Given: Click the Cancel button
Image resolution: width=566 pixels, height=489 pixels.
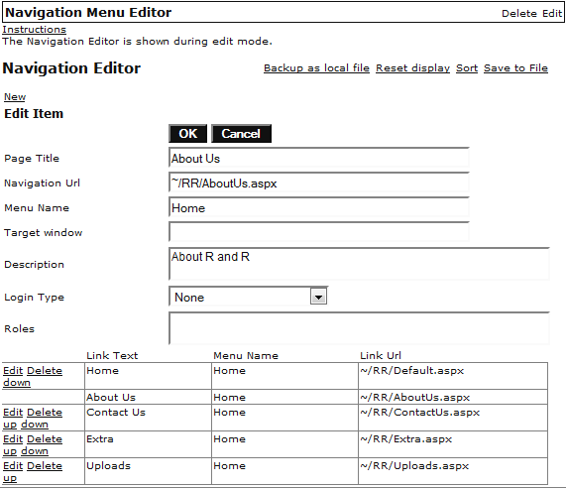Looking at the screenshot, I should (x=241, y=134).
